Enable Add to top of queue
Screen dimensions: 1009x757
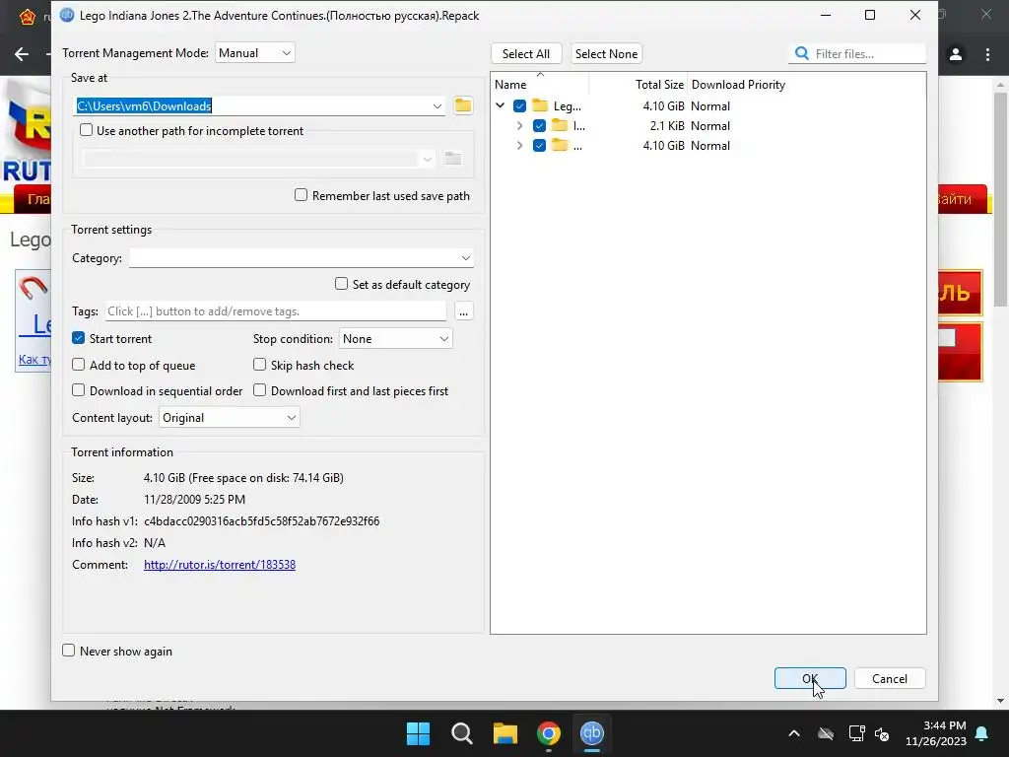coord(79,365)
